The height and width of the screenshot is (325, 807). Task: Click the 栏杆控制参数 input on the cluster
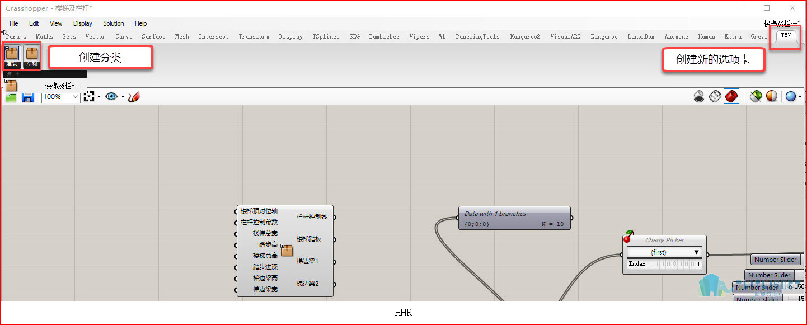(258, 222)
